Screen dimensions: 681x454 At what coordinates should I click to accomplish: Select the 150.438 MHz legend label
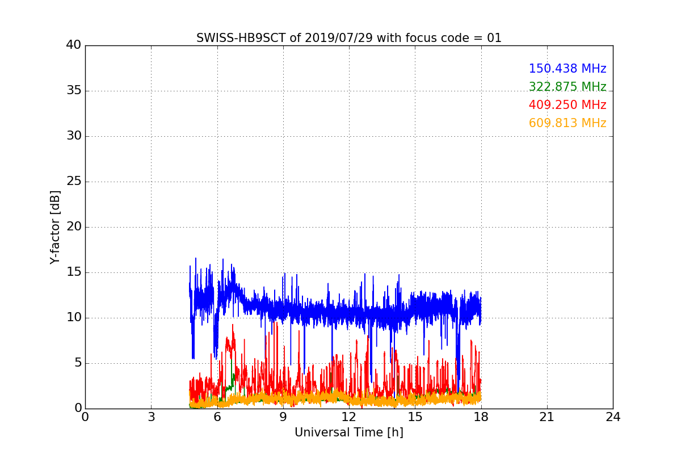(567, 69)
